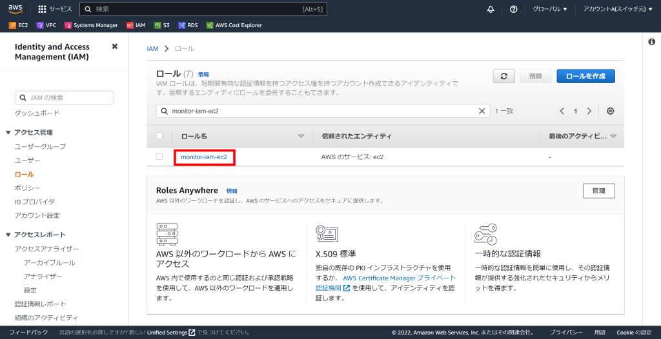
Task: Open ユーザーグループ in sidebar
Action: point(41,146)
